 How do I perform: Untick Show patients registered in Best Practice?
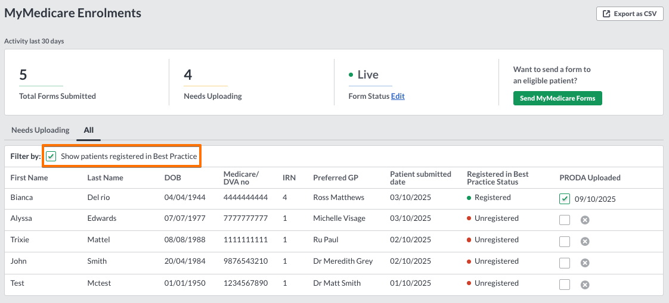(x=51, y=157)
